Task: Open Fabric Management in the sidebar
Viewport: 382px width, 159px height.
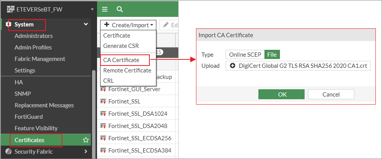Action: pos(40,59)
